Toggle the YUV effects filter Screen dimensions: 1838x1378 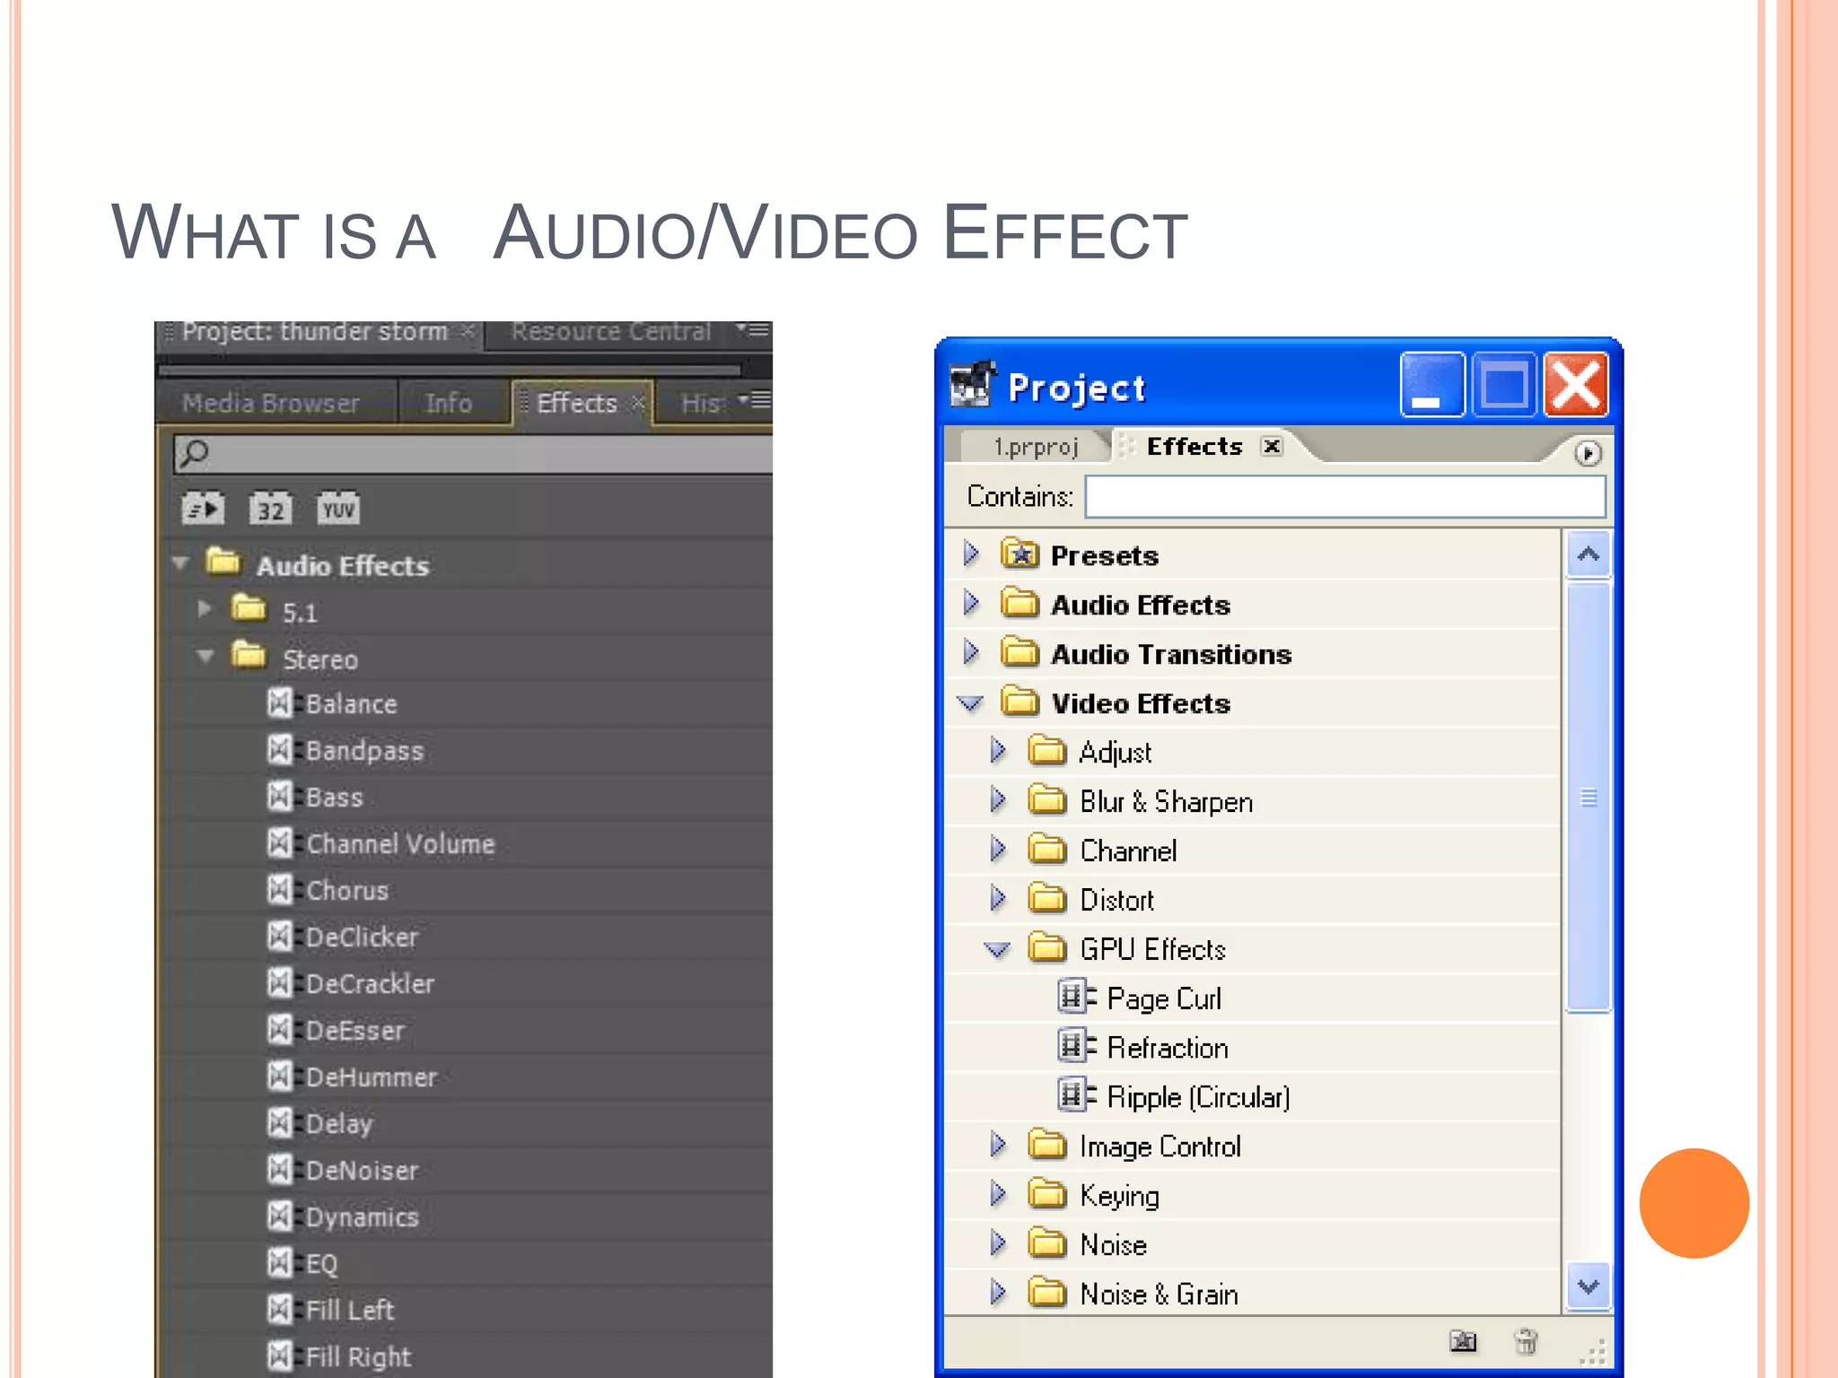337,509
